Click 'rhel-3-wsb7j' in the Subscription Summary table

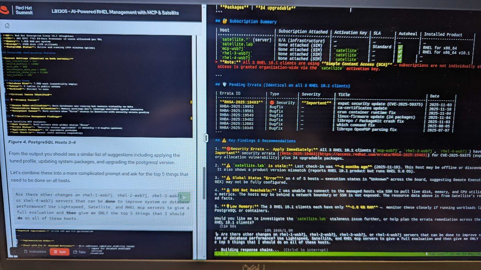pos(236,54)
